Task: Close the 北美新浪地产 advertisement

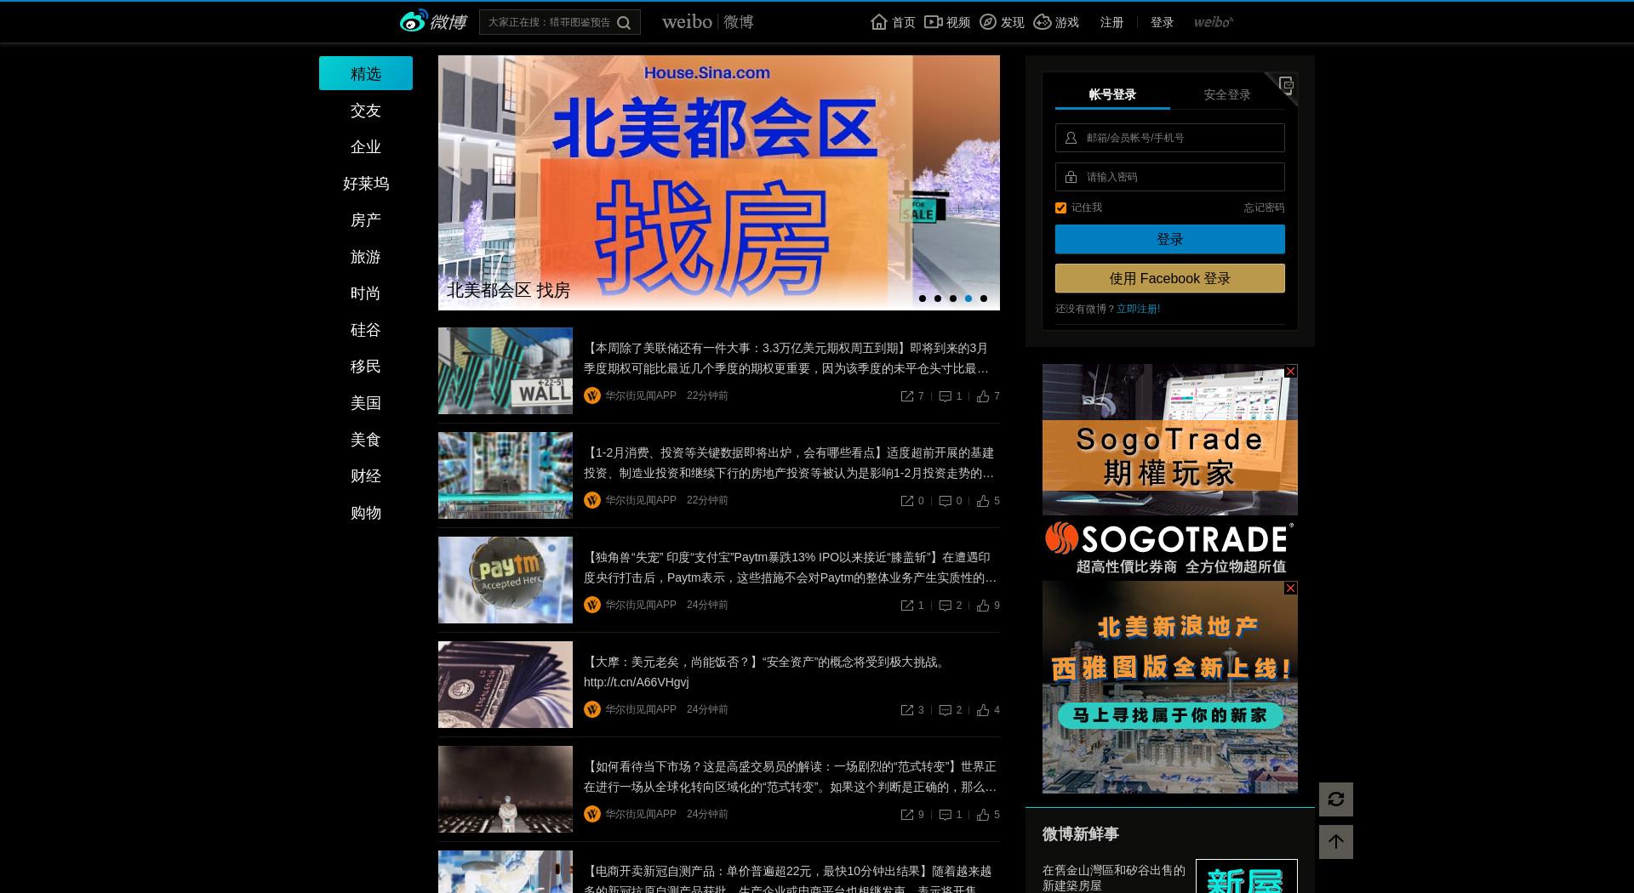Action: point(1291,588)
